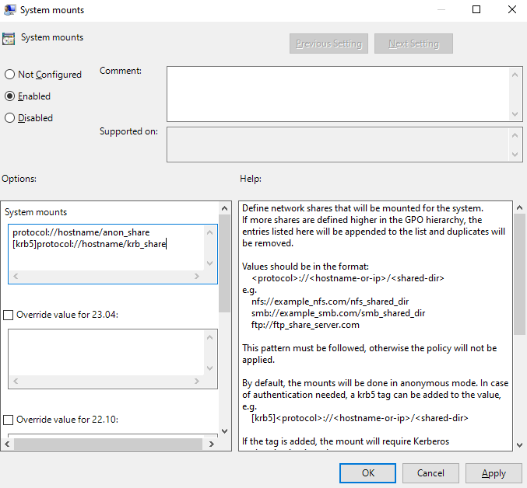Click the Comment box scroll down arrow
The width and height of the screenshot is (527, 488).
click(x=515, y=114)
